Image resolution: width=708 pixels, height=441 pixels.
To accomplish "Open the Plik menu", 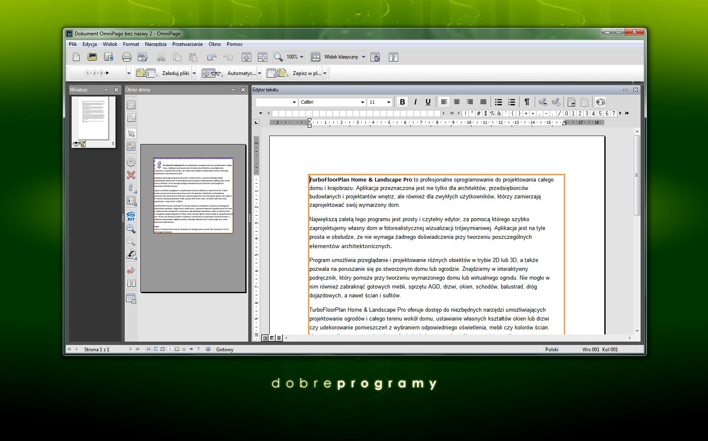I will click(x=72, y=44).
